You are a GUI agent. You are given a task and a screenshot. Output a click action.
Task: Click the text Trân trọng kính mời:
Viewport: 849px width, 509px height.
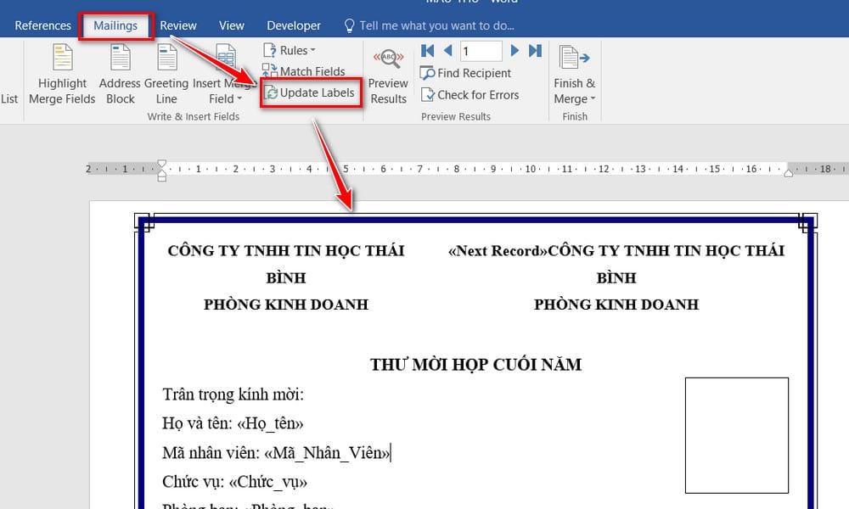[x=233, y=394]
